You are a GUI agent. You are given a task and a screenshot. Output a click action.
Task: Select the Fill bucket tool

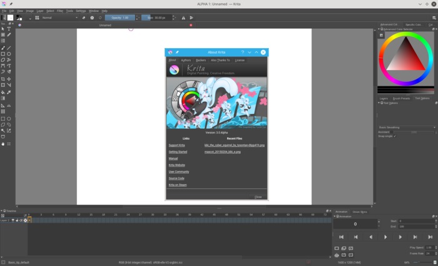[3, 92]
